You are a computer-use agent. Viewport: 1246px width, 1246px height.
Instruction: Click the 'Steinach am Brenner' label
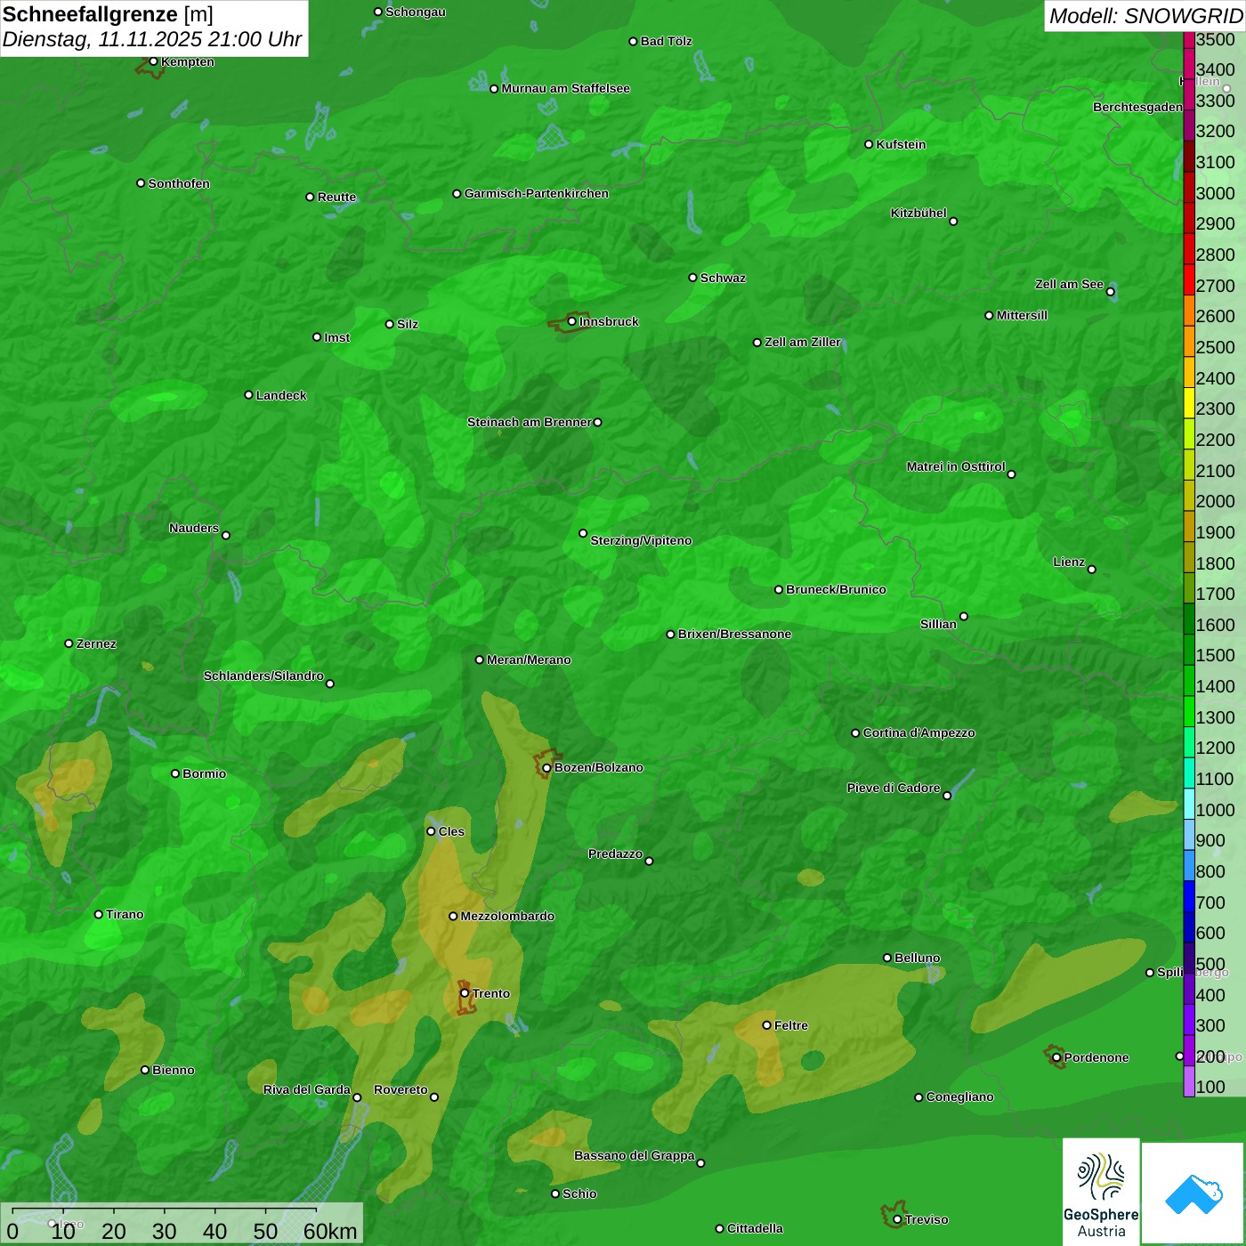coord(530,422)
